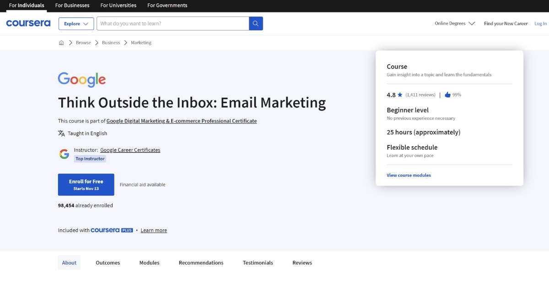
Task: Click 'Taught in English' text
Action: pos(87,133)
